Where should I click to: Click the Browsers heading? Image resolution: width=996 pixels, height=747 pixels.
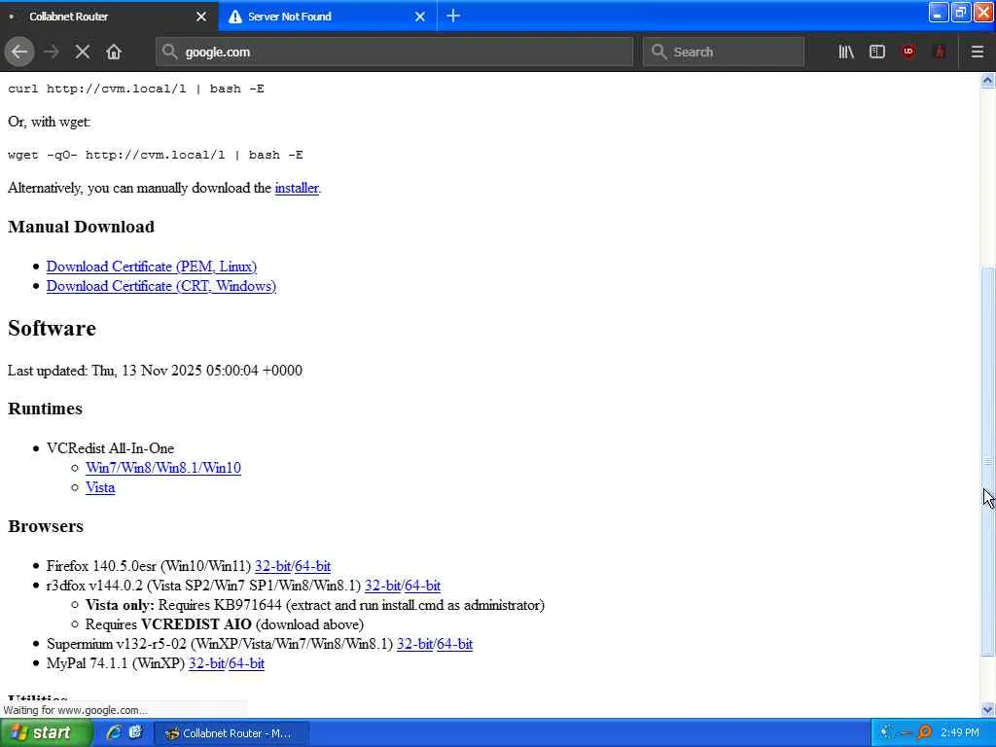click(46, 526)
